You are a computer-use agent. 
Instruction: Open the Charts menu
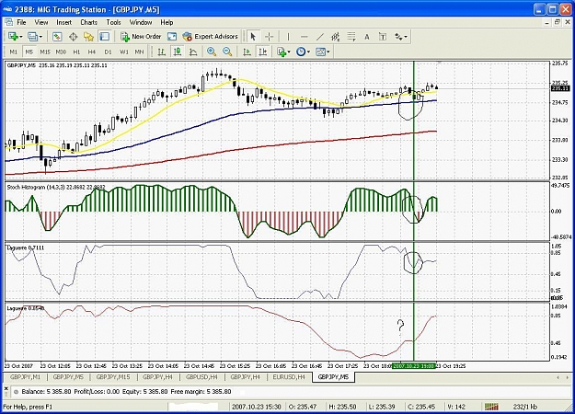pos(88,22)
